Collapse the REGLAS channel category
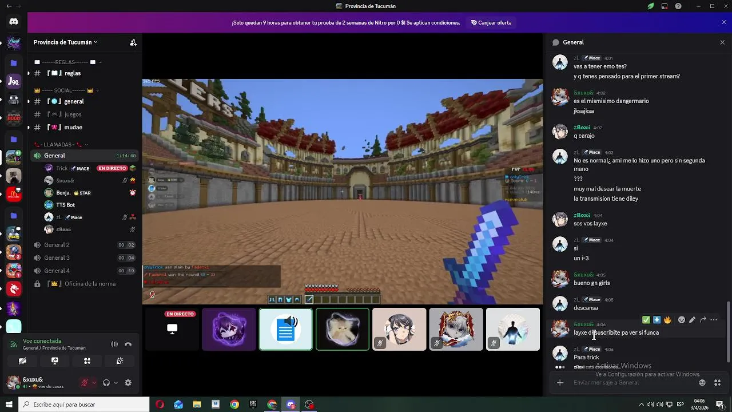The image size is (732, 412). (x=68, y=62)
